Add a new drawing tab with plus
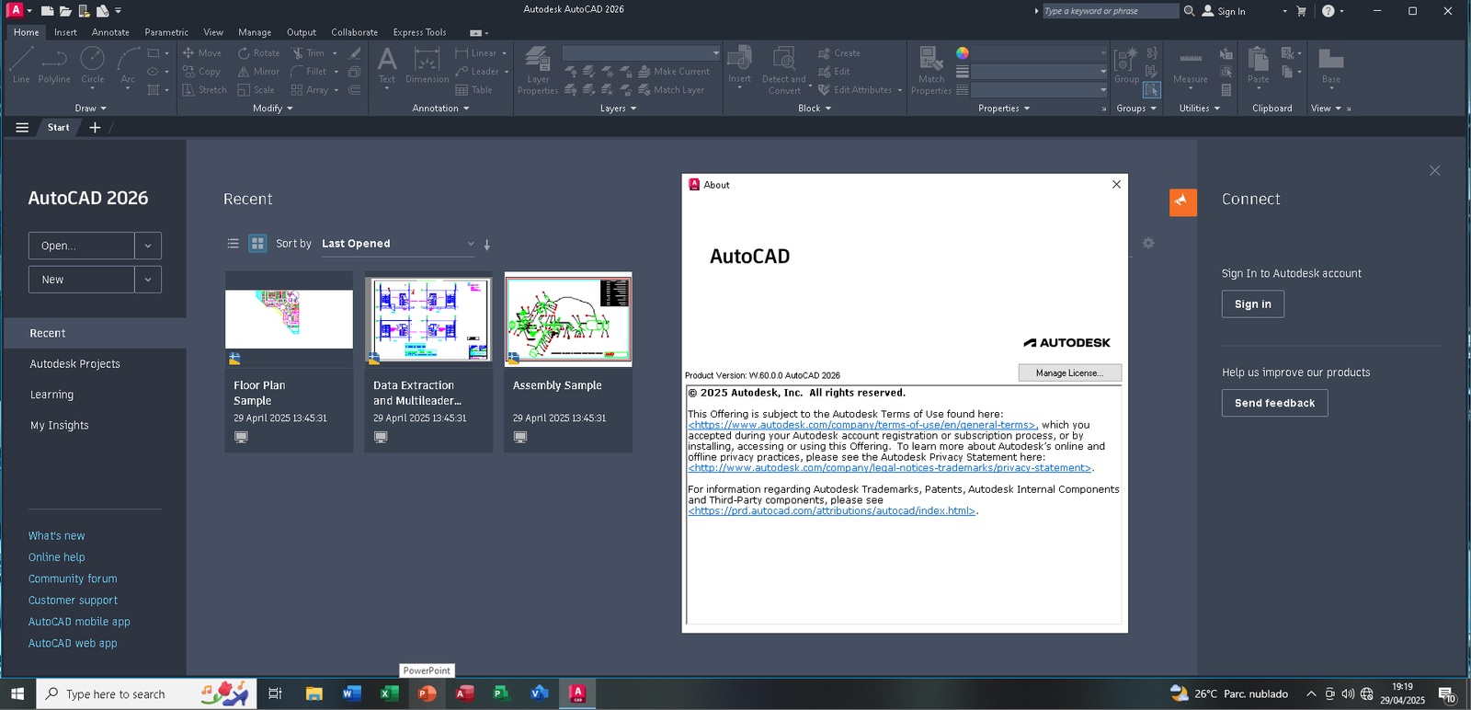This screenshot has height=710, width=1471. pyautogui.click(x=95, y=128)
